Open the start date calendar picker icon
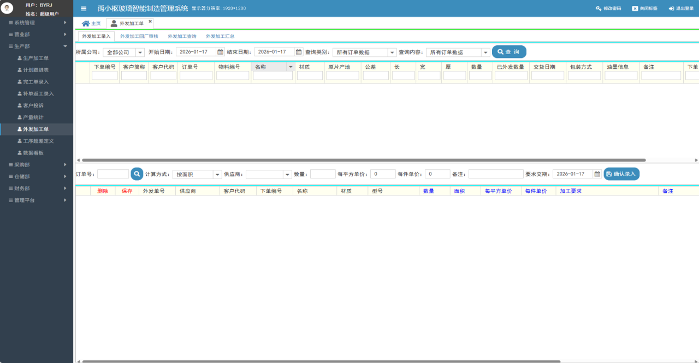Screen dimensions: 699x363 (x=220, y=52)
